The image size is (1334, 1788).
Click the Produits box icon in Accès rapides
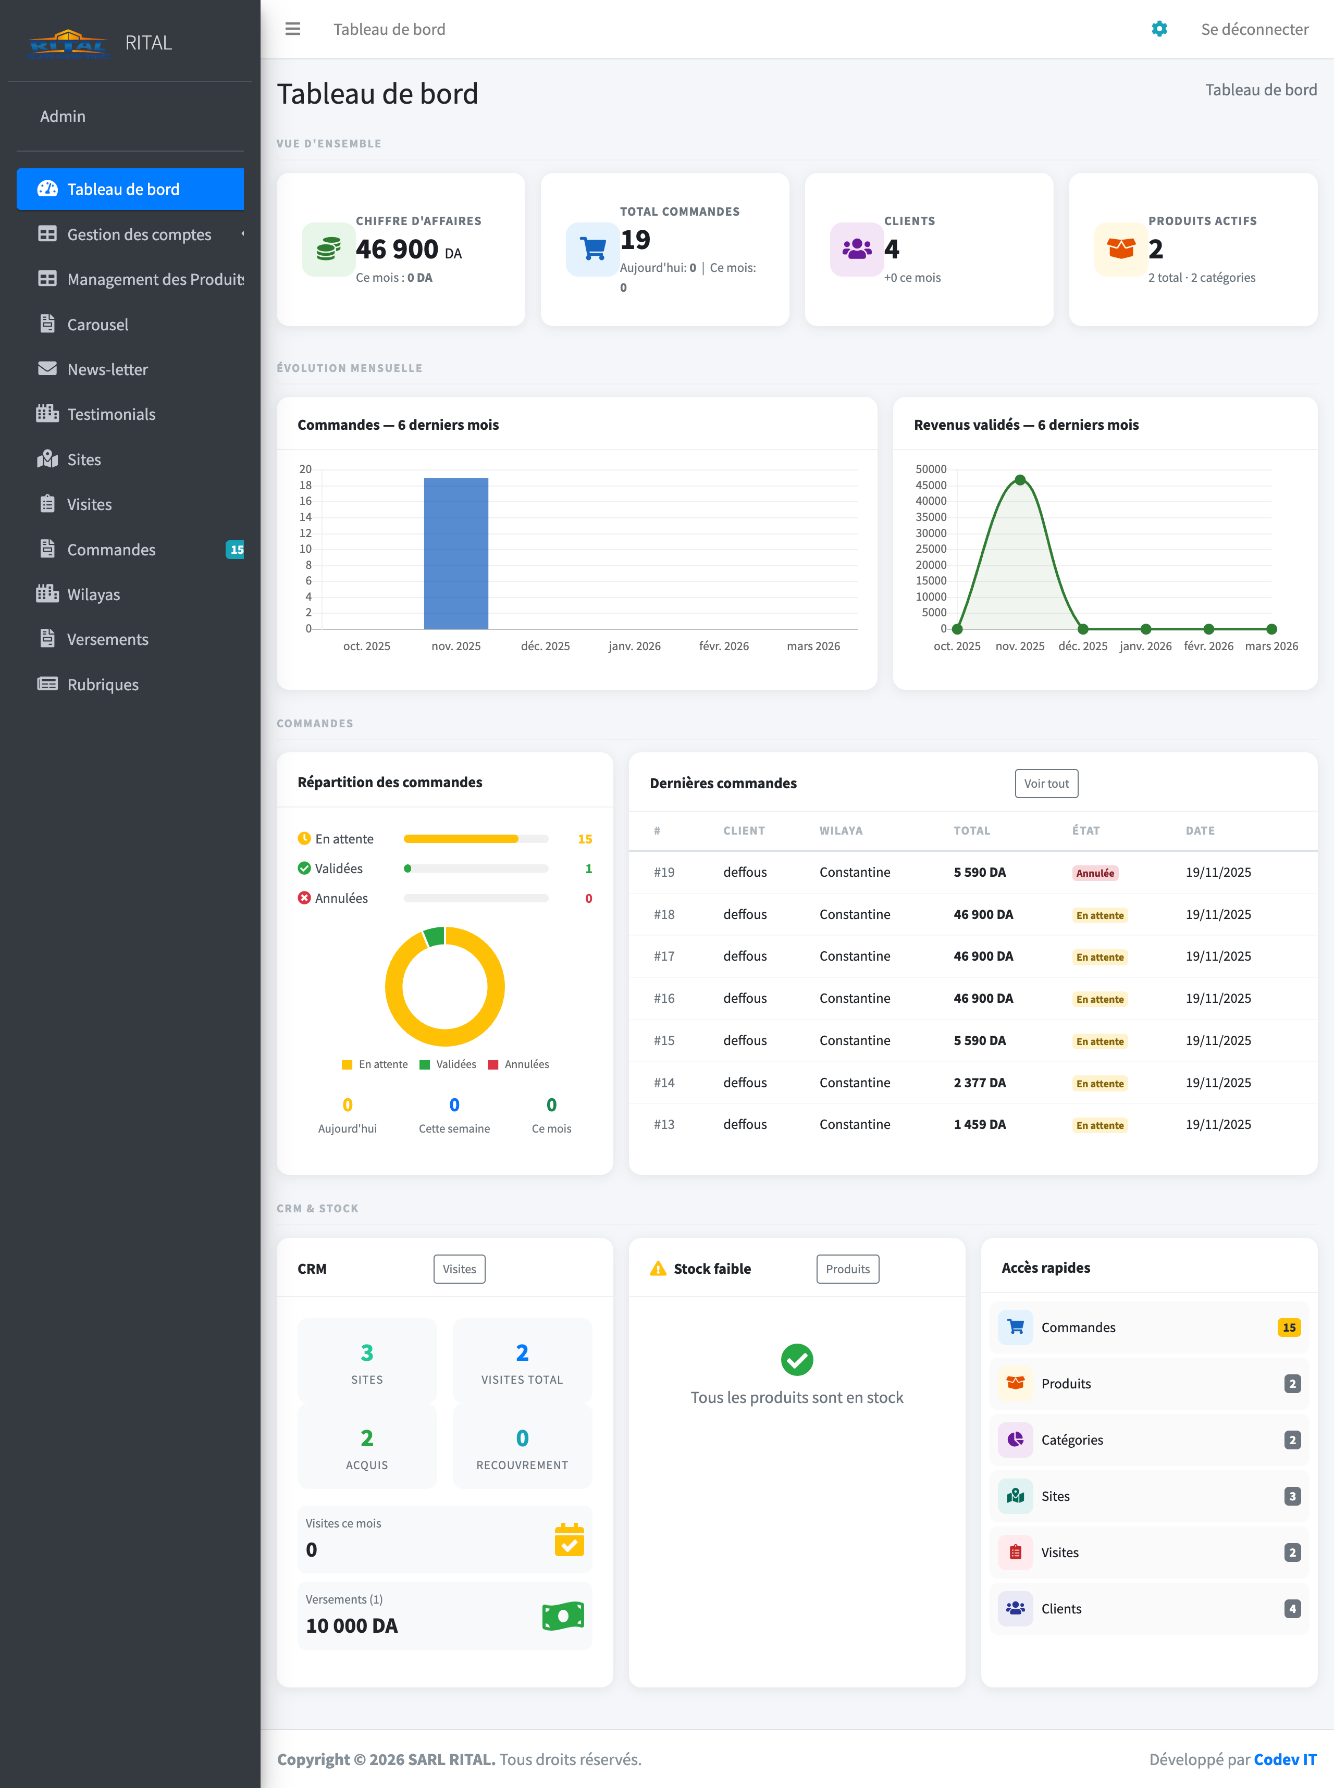[1015, 1383]
